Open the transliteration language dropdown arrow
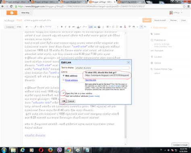Screen dimensions: 191x153 pos(137,27)
